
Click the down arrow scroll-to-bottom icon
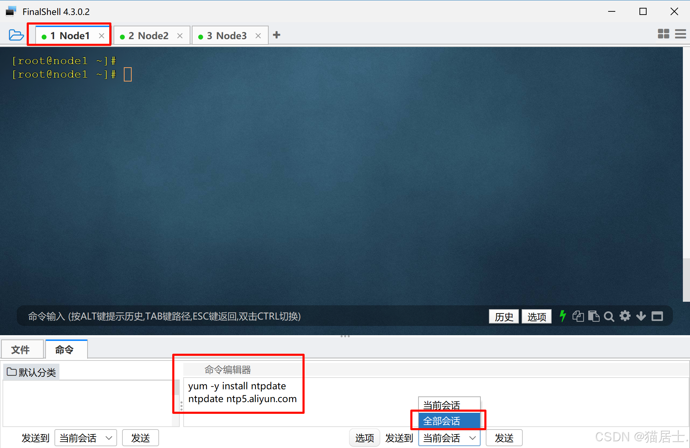coord(641,316)
